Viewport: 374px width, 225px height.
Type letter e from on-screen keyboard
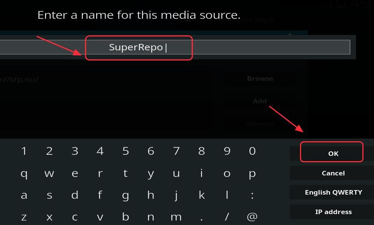pyautogui.click(x=75, y=173)
